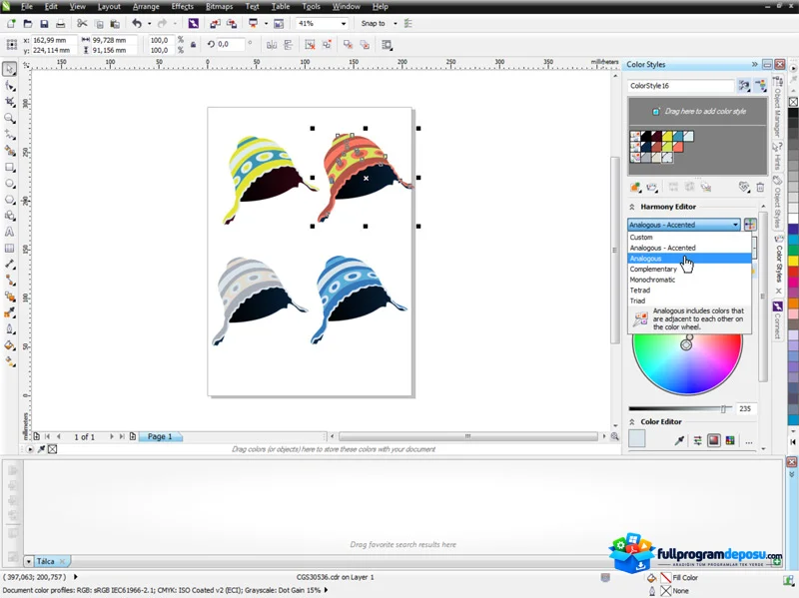Expand Color Styles docker double-arrow
This screenshot has width=799, height=598.
click(755, 64)
